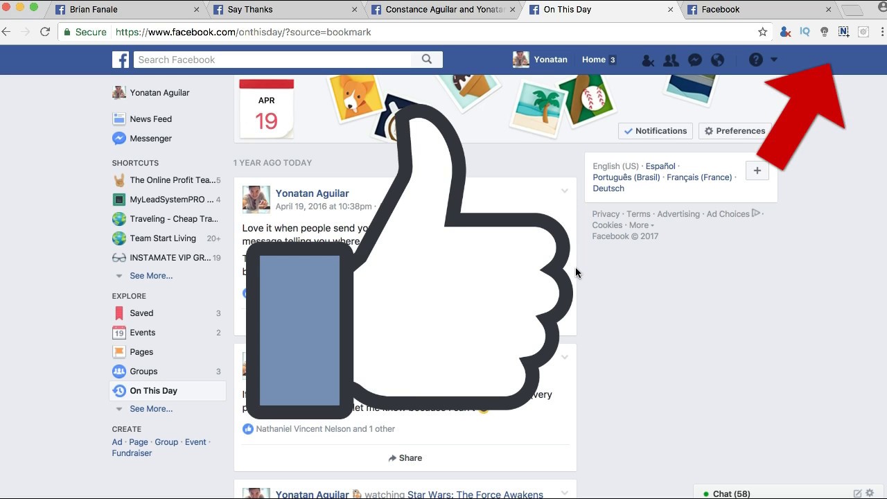Open Friend Requests icon in top bar
The image size is (887, 499).
[x=671, y=60]
